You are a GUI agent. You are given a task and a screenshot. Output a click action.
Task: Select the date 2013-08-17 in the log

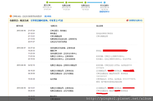21,48
